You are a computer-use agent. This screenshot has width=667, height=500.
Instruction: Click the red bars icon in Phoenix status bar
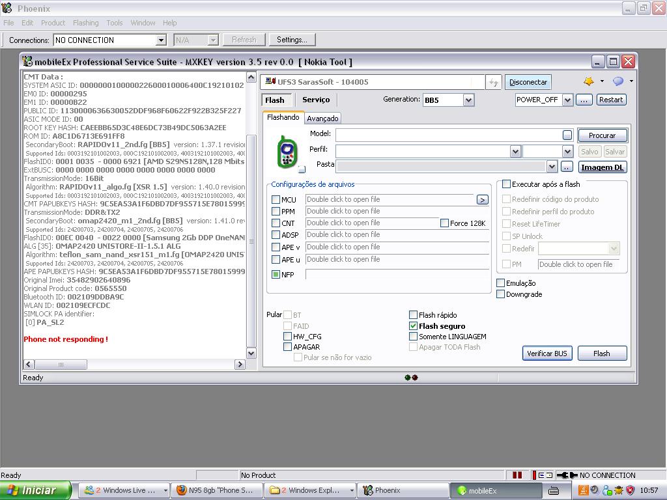coord(517,475)
